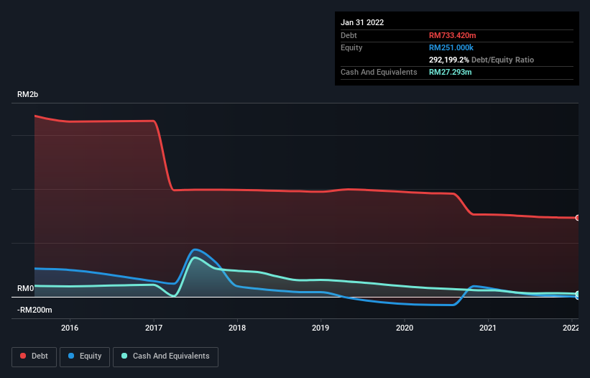
Task: Click the RM27.293m cash value
Action: click(450, 72)
